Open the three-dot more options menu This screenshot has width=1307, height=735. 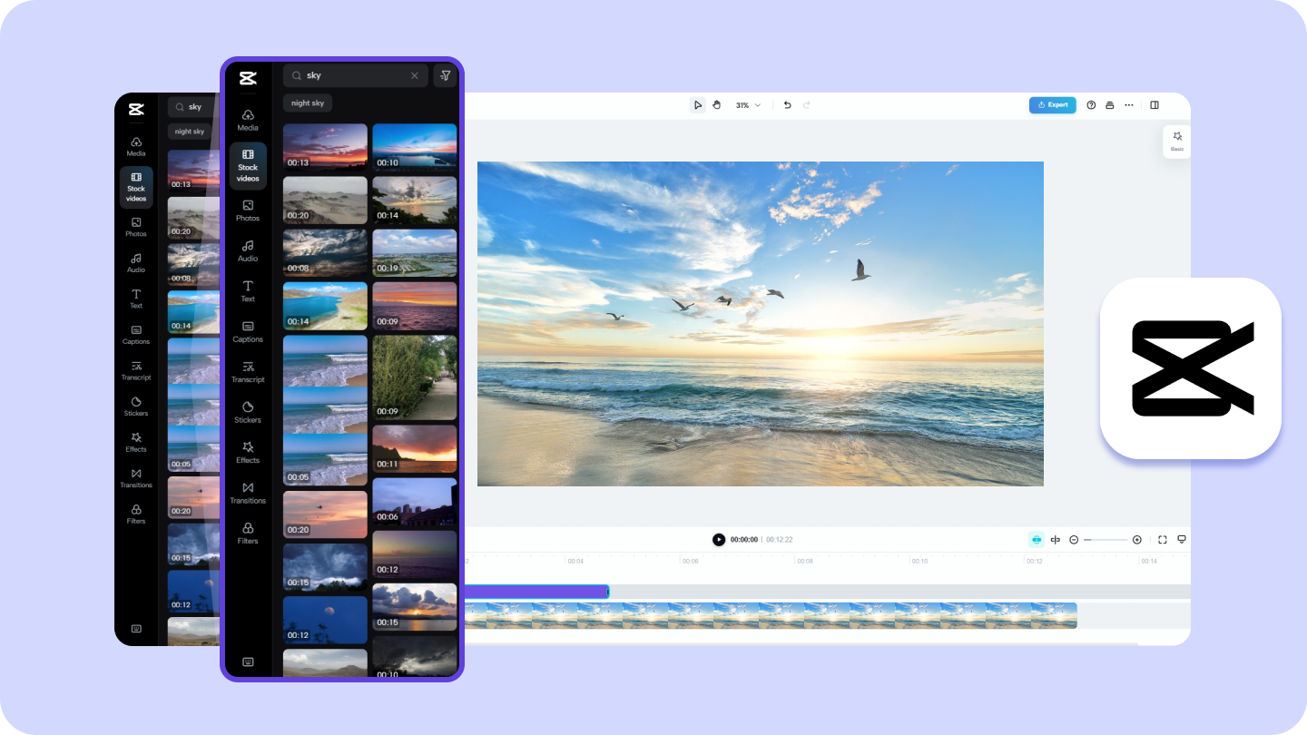[1129, 105]
